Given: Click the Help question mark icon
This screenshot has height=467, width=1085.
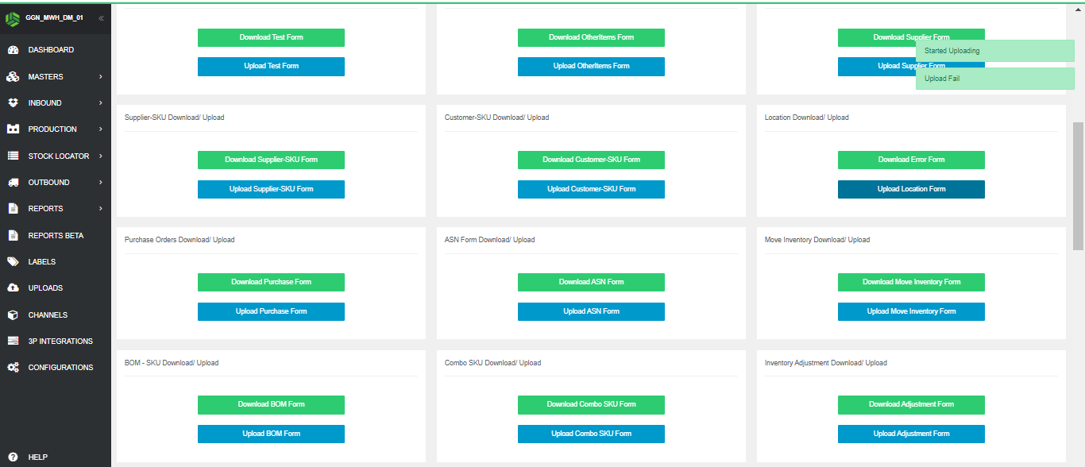Looking at the screenshot, I should [13, 457].
